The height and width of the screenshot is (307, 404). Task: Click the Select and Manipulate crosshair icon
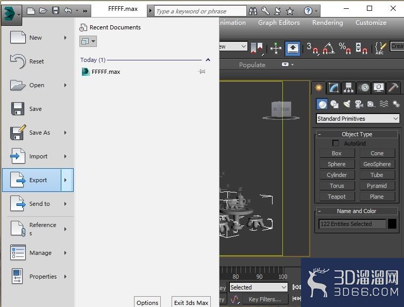(276, 48)
